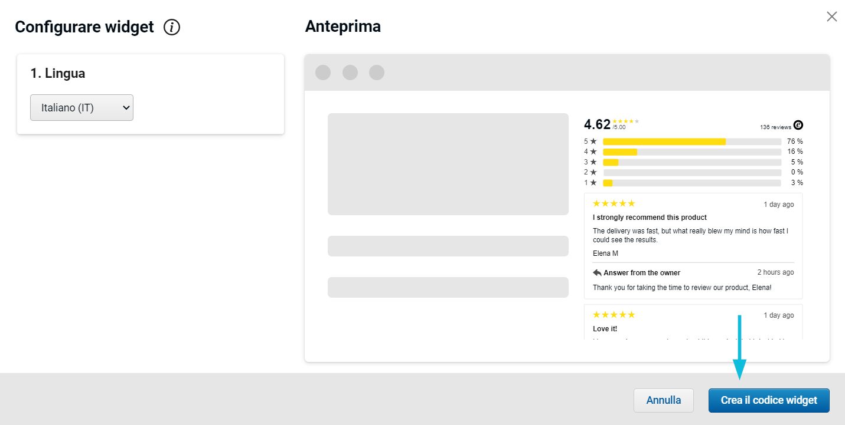Click the reply arrow icon next to Answer from the owner
The height and width of the screenshot is (425, 845).
[597, 273]
